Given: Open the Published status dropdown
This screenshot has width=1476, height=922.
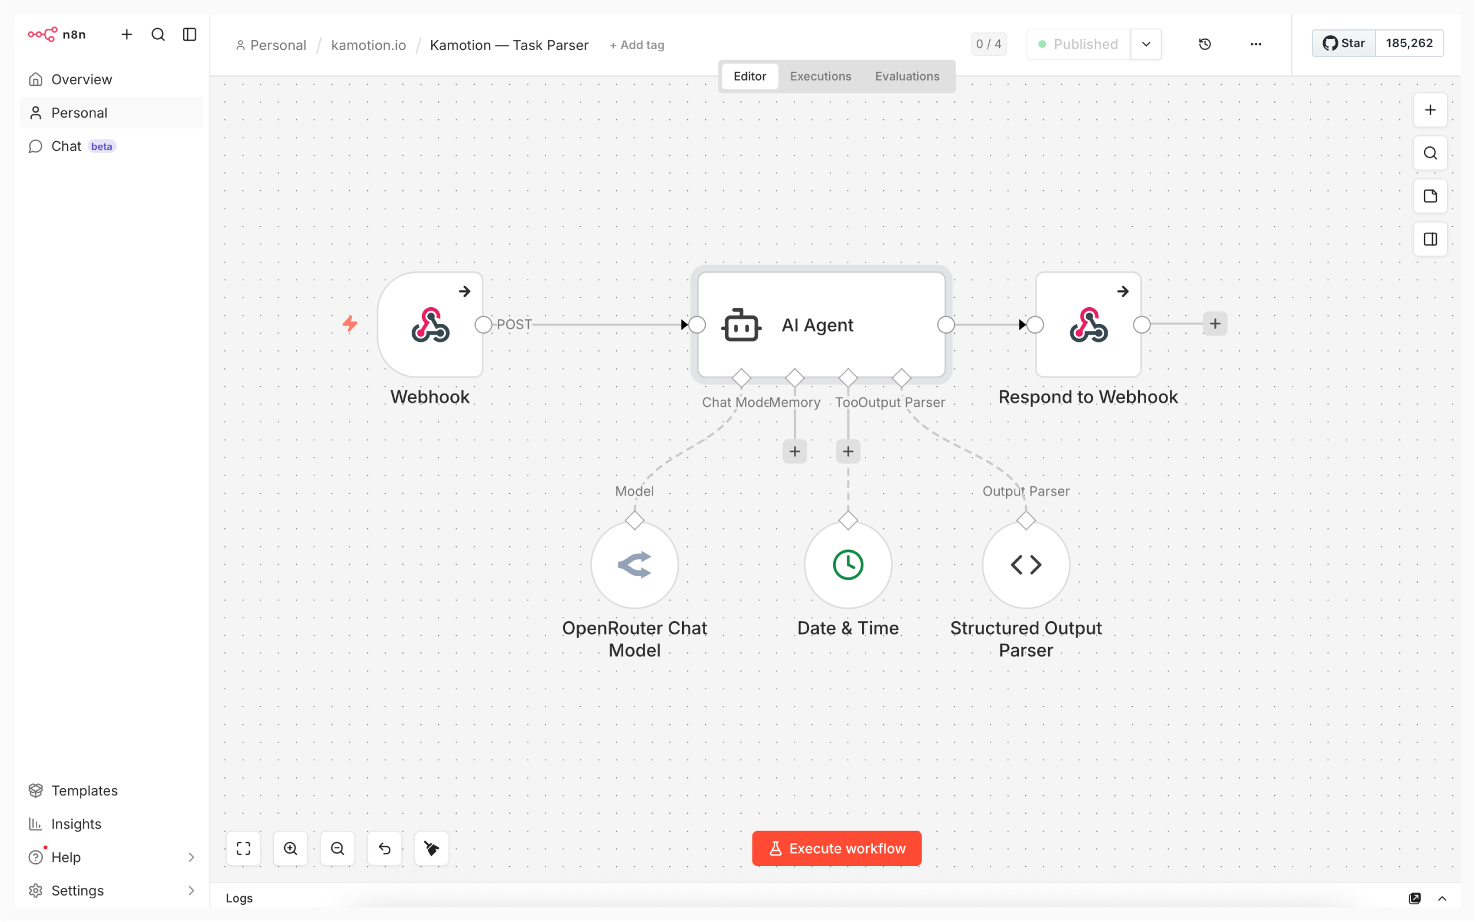Looking at the screenshot, I should tap(1146, 44).
